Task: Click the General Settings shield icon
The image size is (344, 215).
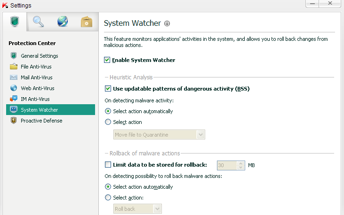Action: [x=14, y=55]
